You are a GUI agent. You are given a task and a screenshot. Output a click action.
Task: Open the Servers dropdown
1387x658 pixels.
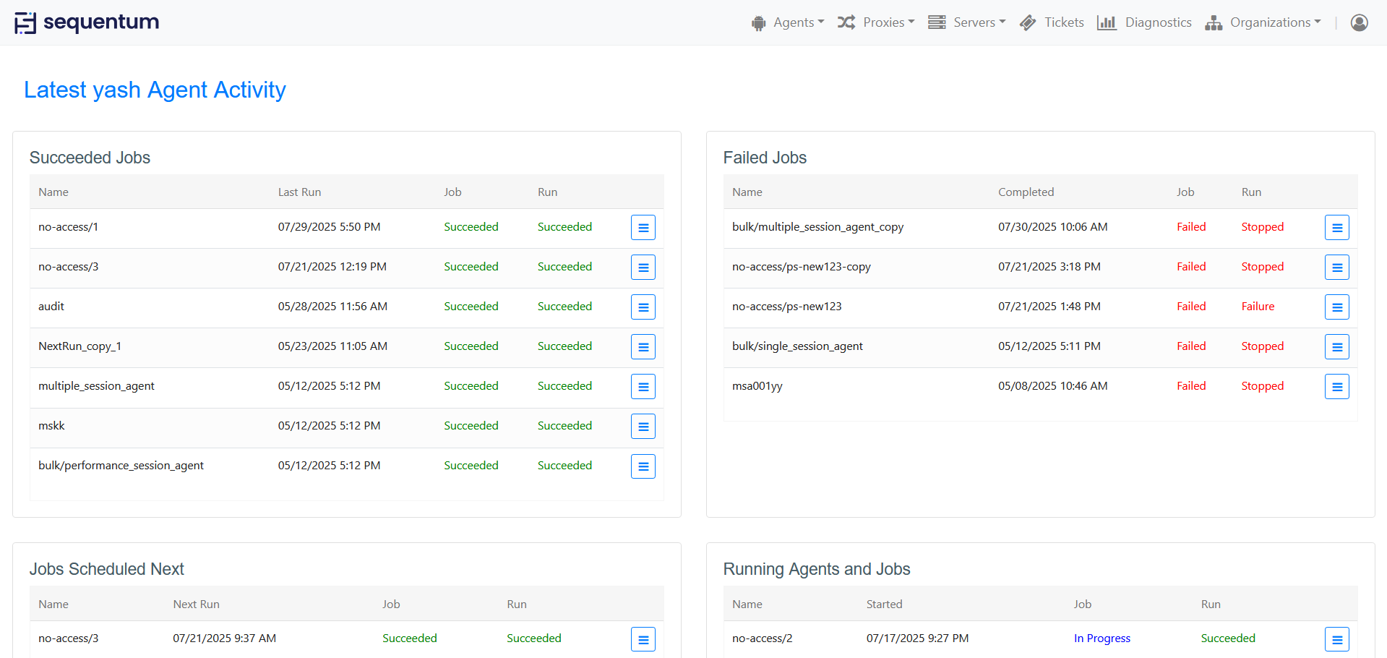(967, 23)
